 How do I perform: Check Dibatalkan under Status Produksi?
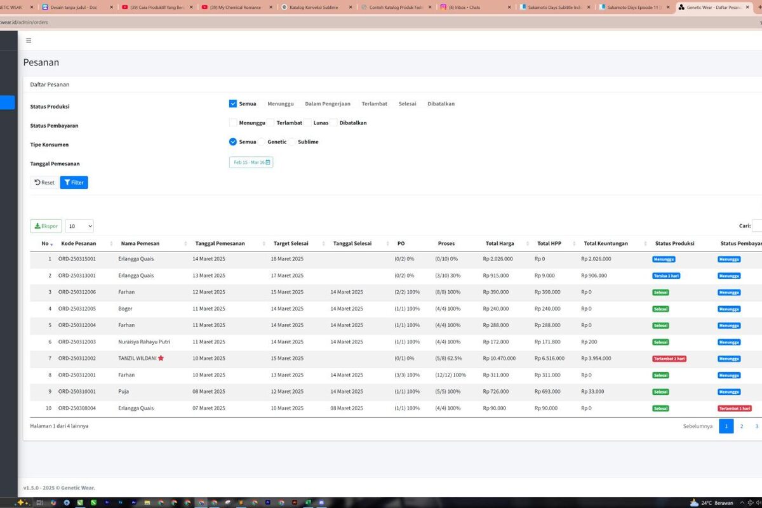[x=441, y=104]
